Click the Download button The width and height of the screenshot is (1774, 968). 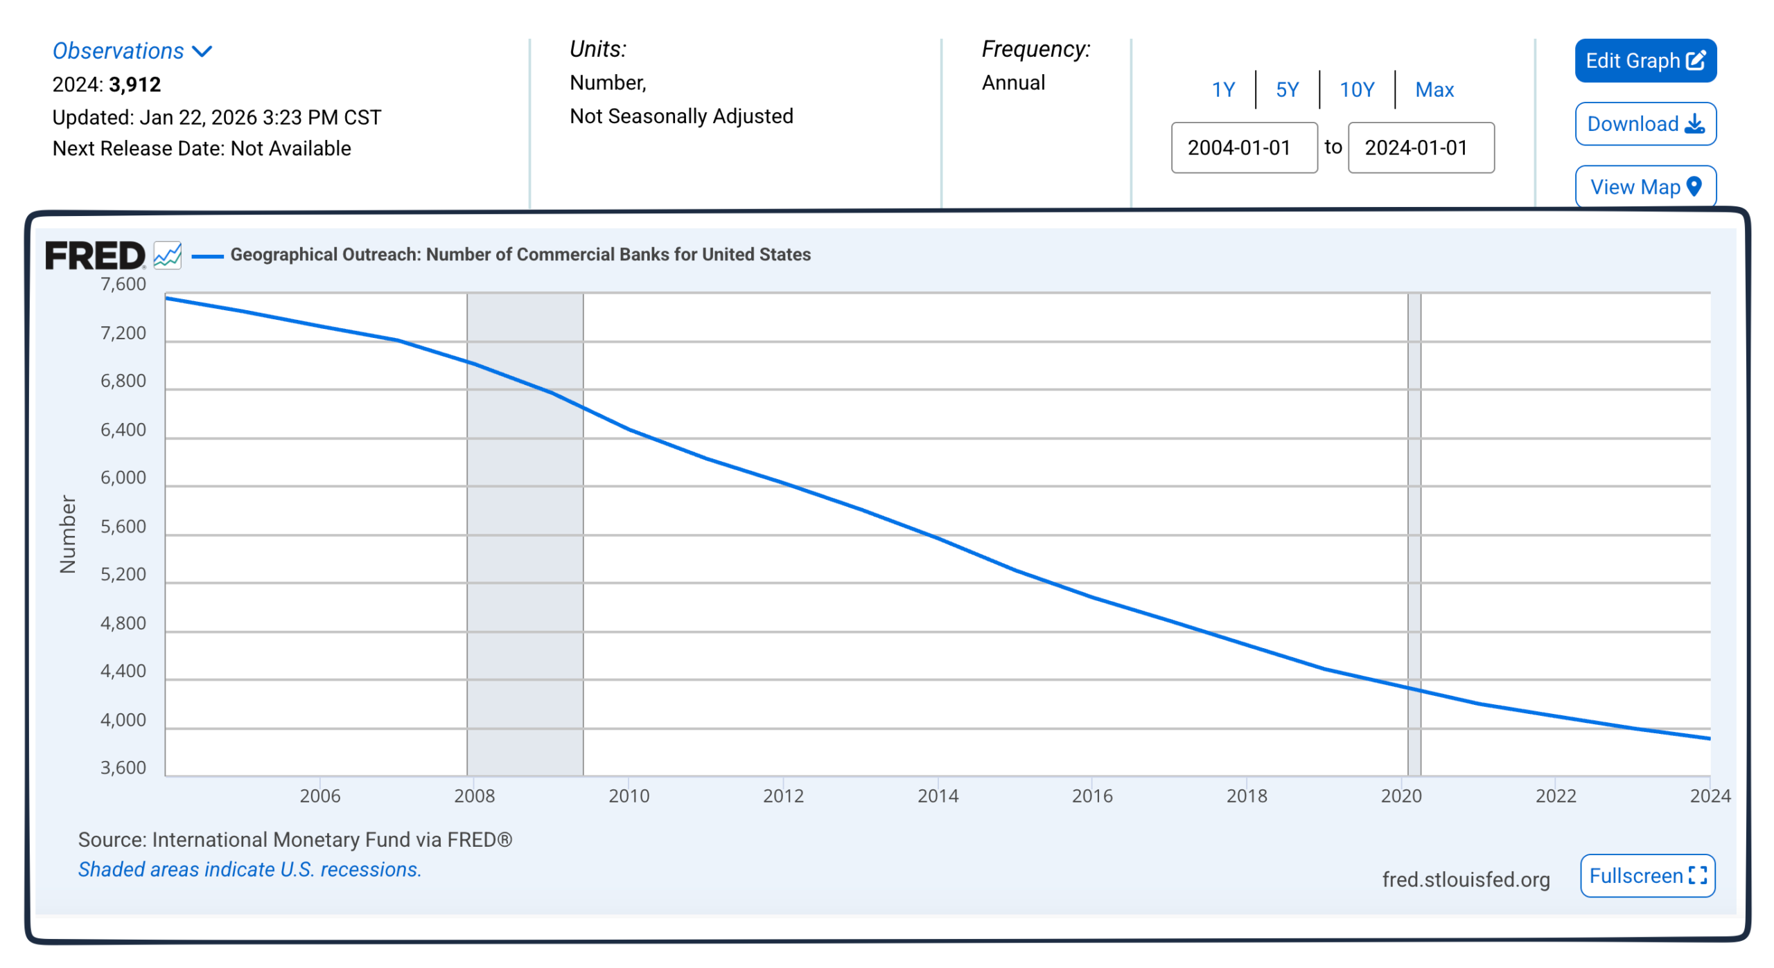[x=1646, y=124]
